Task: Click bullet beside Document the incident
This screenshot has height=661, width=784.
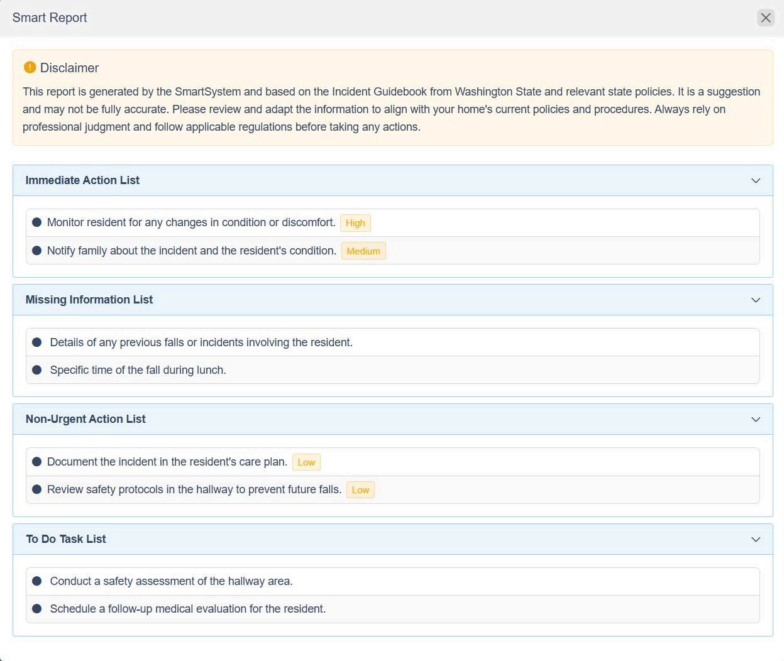Action: click(x=36, y=462)
